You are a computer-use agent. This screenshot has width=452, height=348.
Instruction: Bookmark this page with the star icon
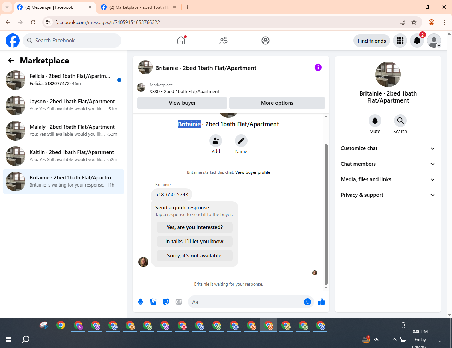(414, 22)
